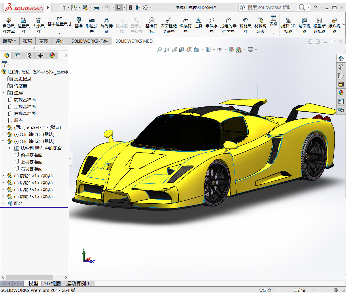The image size is (346, 293).
Task: Switch to the SOLIDWORKS 插件 tab
Action: click(x=90, y=41)
